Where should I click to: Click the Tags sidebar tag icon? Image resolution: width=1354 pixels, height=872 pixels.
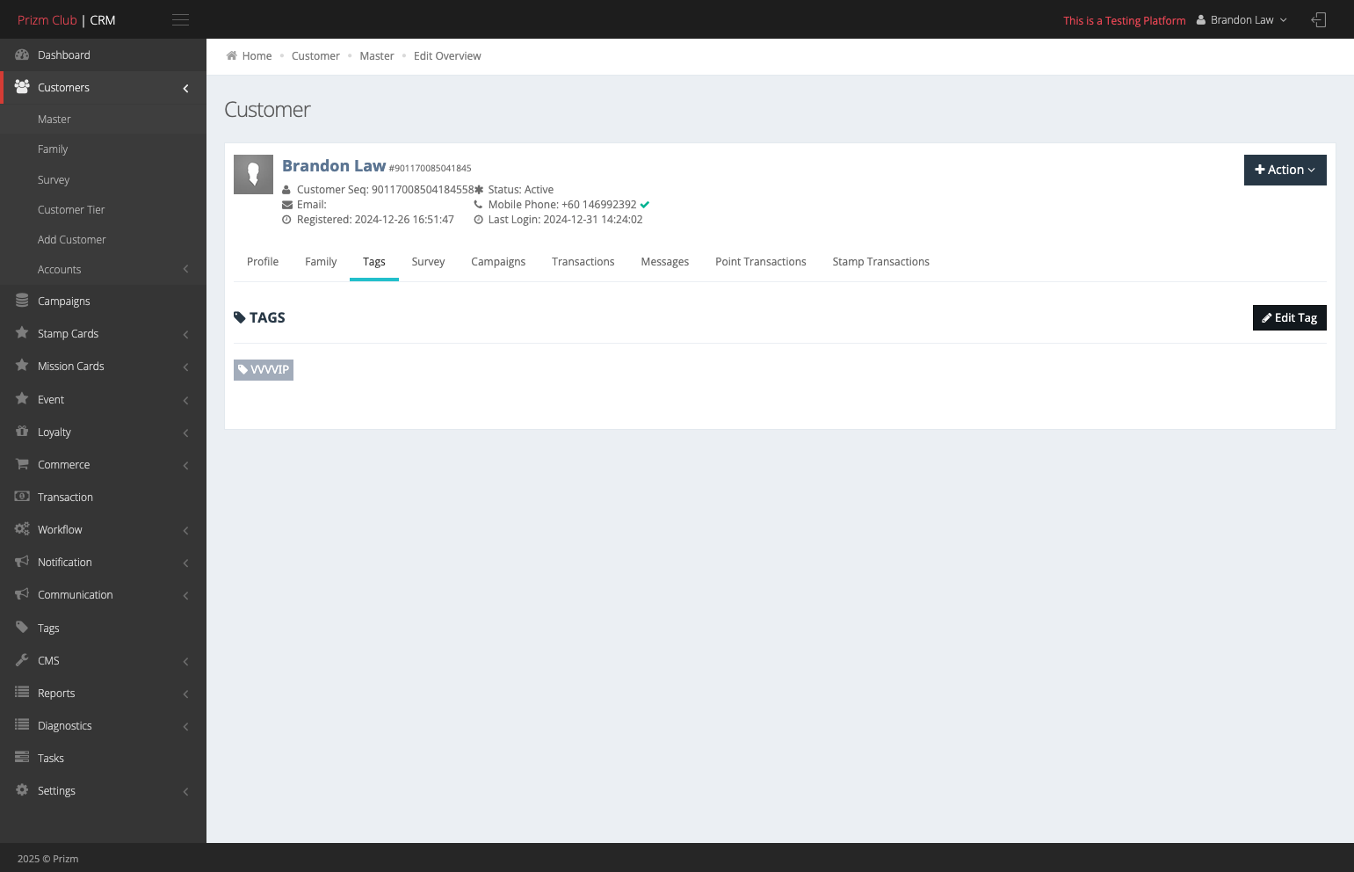pyautogui.click(x=22, y=628)
